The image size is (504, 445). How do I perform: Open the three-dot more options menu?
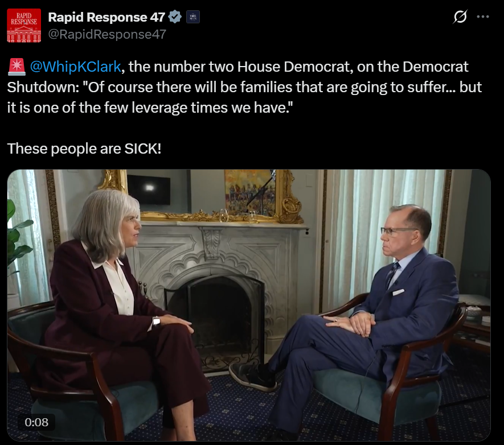(x=483, y=17)
